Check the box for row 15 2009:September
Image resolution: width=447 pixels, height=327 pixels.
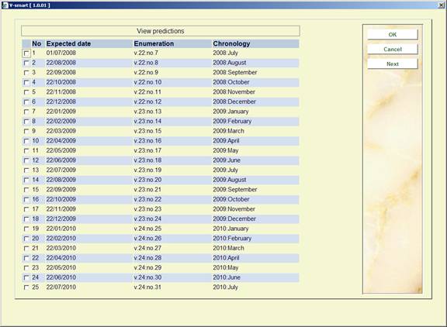pyautogui.click(x=26, y=190)
